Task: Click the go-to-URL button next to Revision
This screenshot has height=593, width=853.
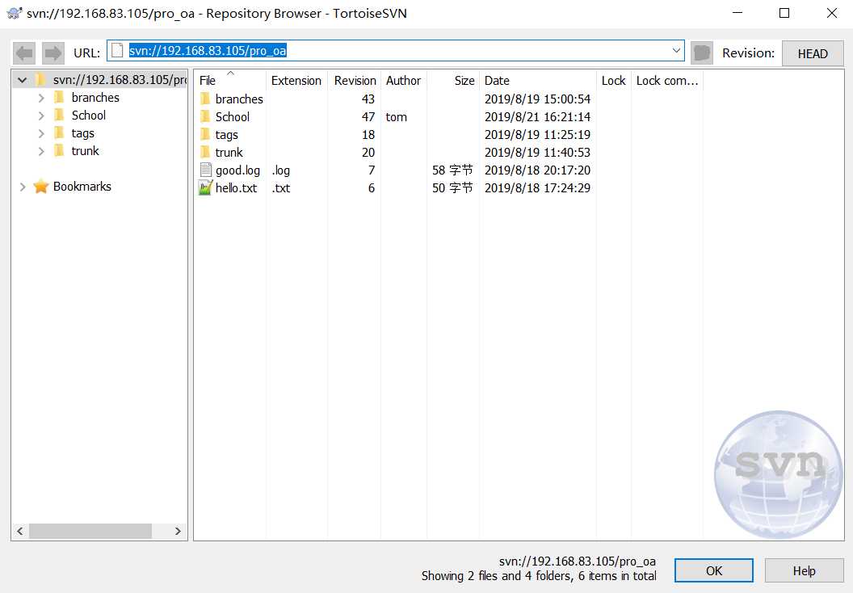Action: pyautogui.click(x=702, y=53)
